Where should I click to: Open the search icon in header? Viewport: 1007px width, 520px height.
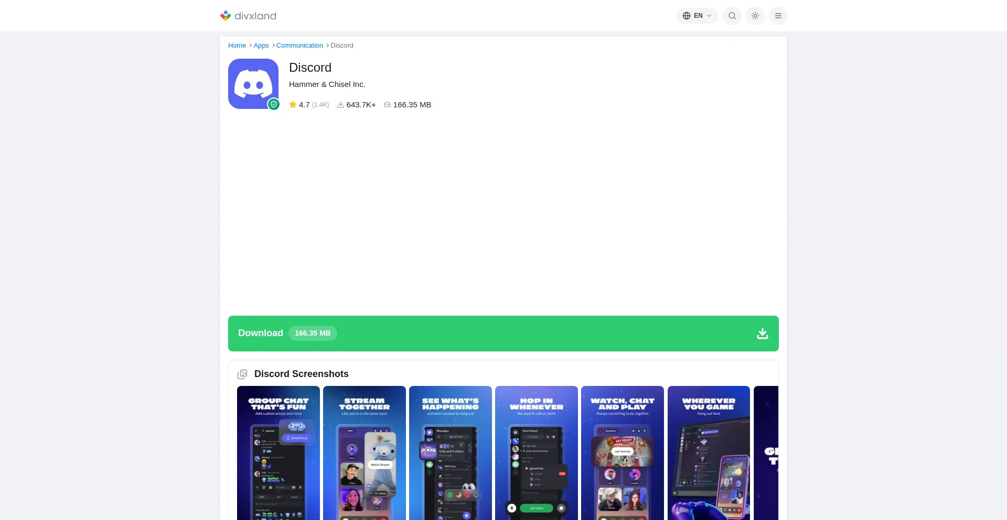(x=732, y=16)
